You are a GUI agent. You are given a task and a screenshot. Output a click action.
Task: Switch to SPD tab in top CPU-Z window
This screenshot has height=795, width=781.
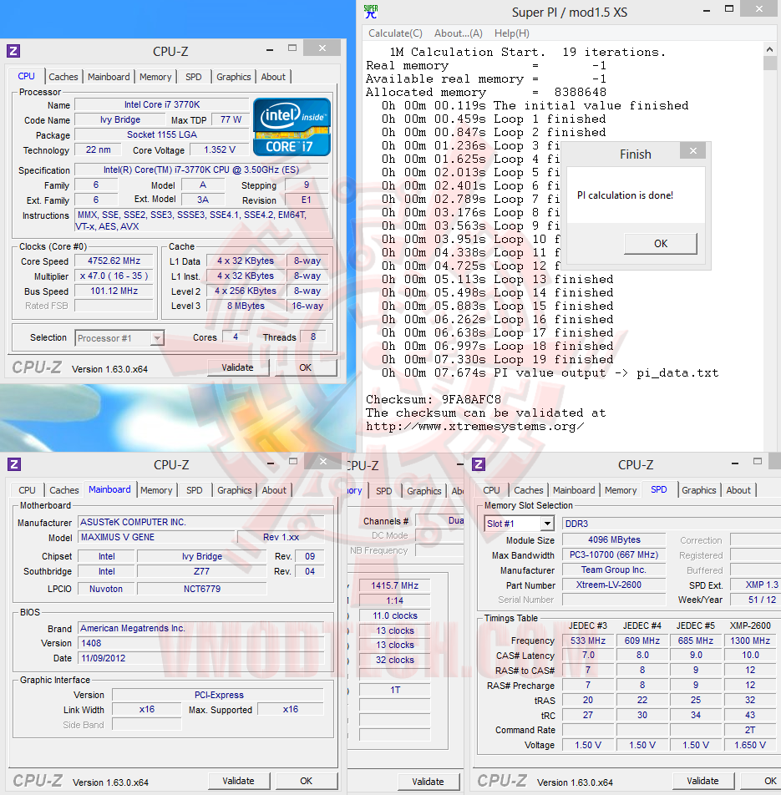193,77
